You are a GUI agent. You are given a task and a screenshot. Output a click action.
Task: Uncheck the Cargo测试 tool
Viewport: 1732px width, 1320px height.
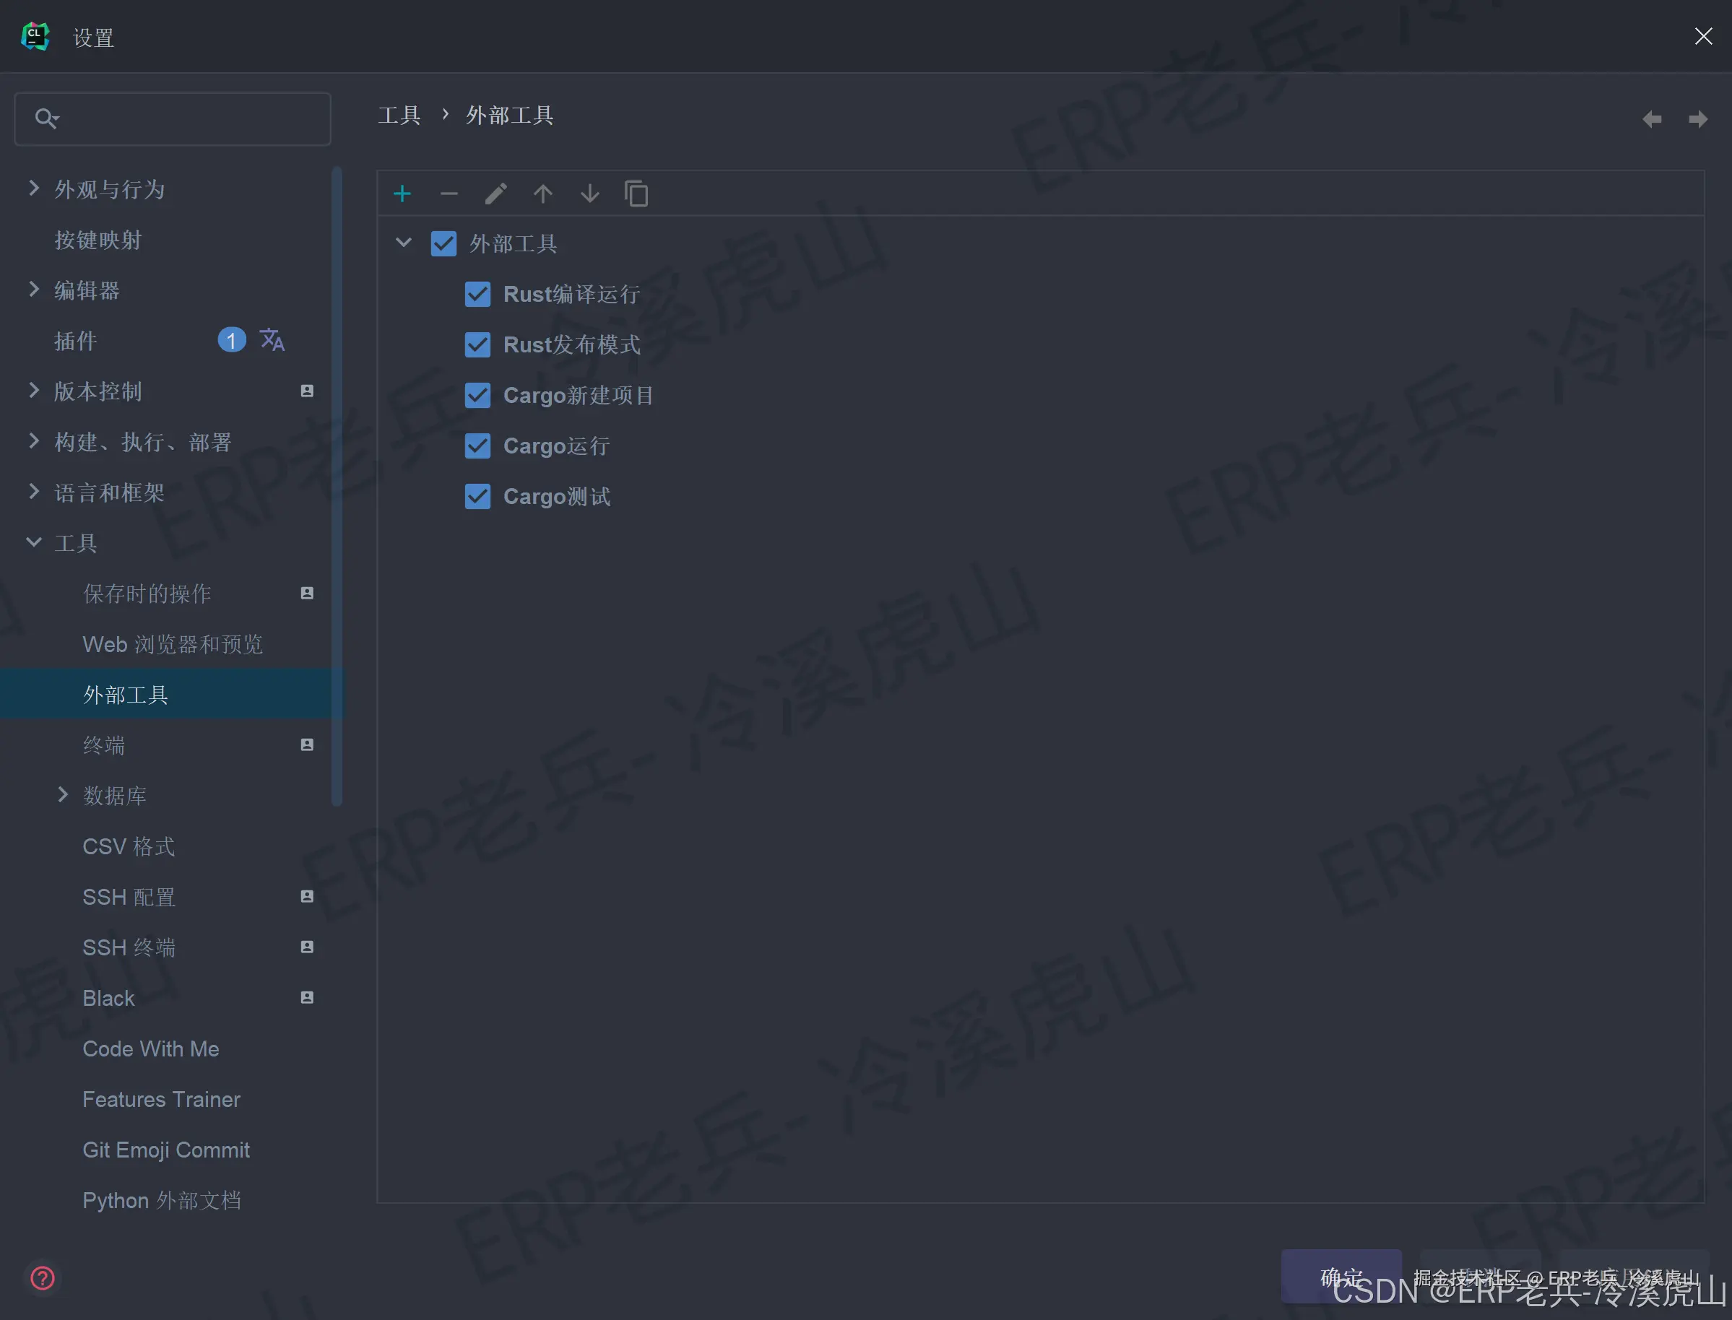click(477, 496)
